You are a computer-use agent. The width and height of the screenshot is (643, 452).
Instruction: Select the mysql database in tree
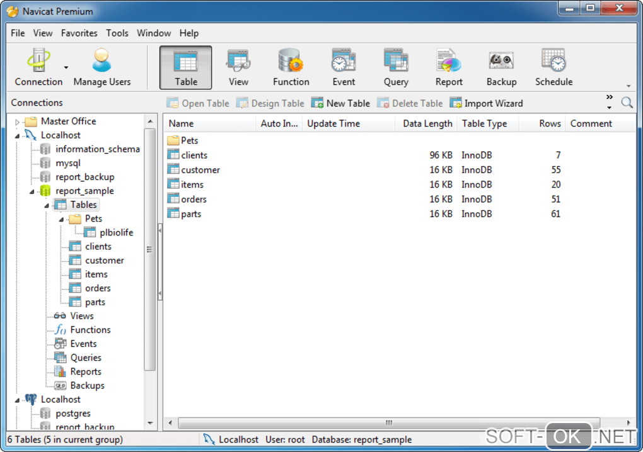(67, 163)
